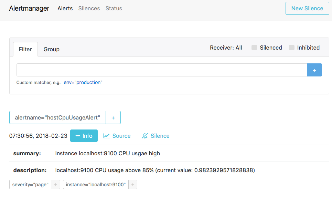Select the Filter tab

(25, 49)
